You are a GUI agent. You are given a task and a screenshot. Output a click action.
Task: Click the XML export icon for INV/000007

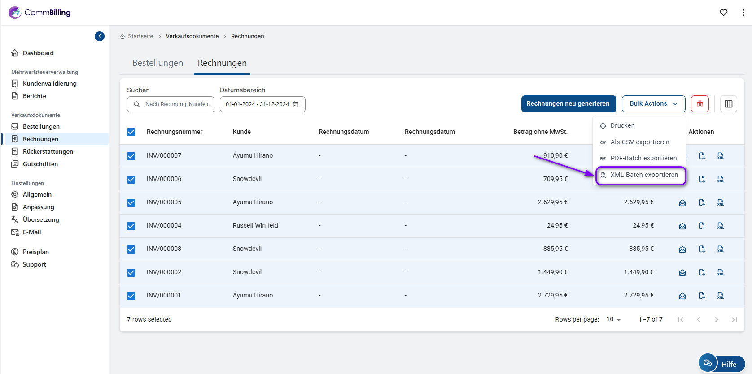(721, 156)
